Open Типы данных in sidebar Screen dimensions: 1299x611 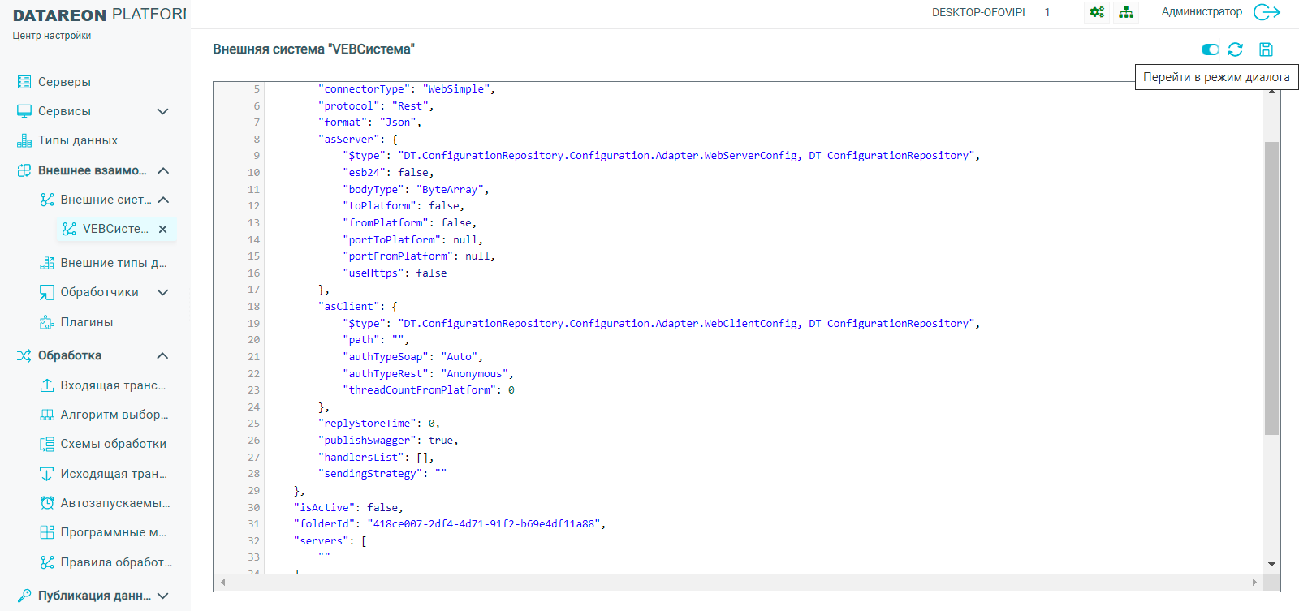(x=77, y=140)
